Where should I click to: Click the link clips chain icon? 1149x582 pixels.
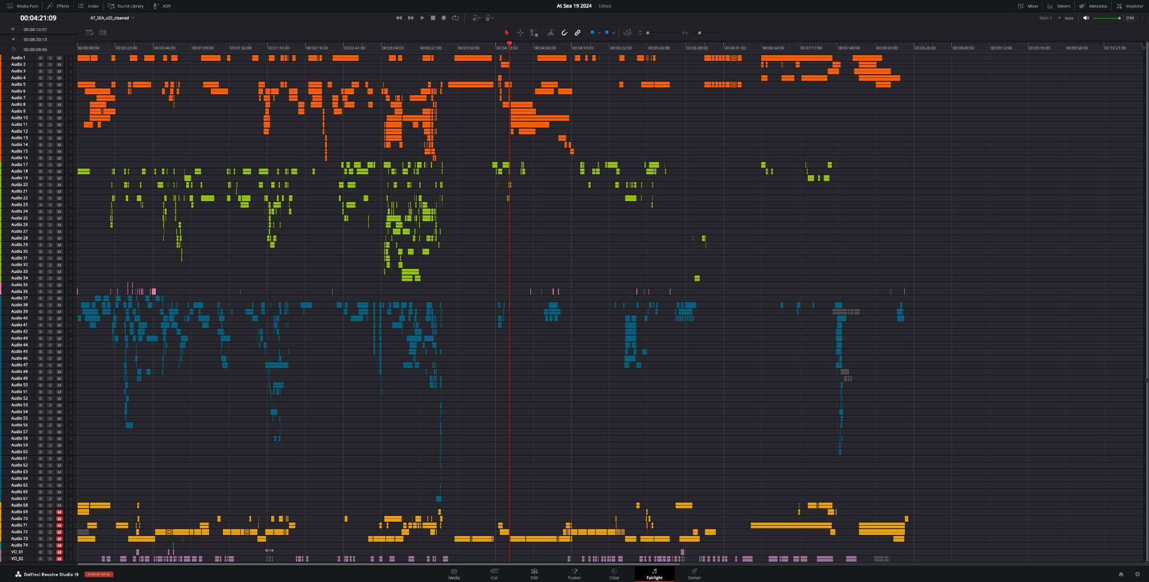(577, 33)
